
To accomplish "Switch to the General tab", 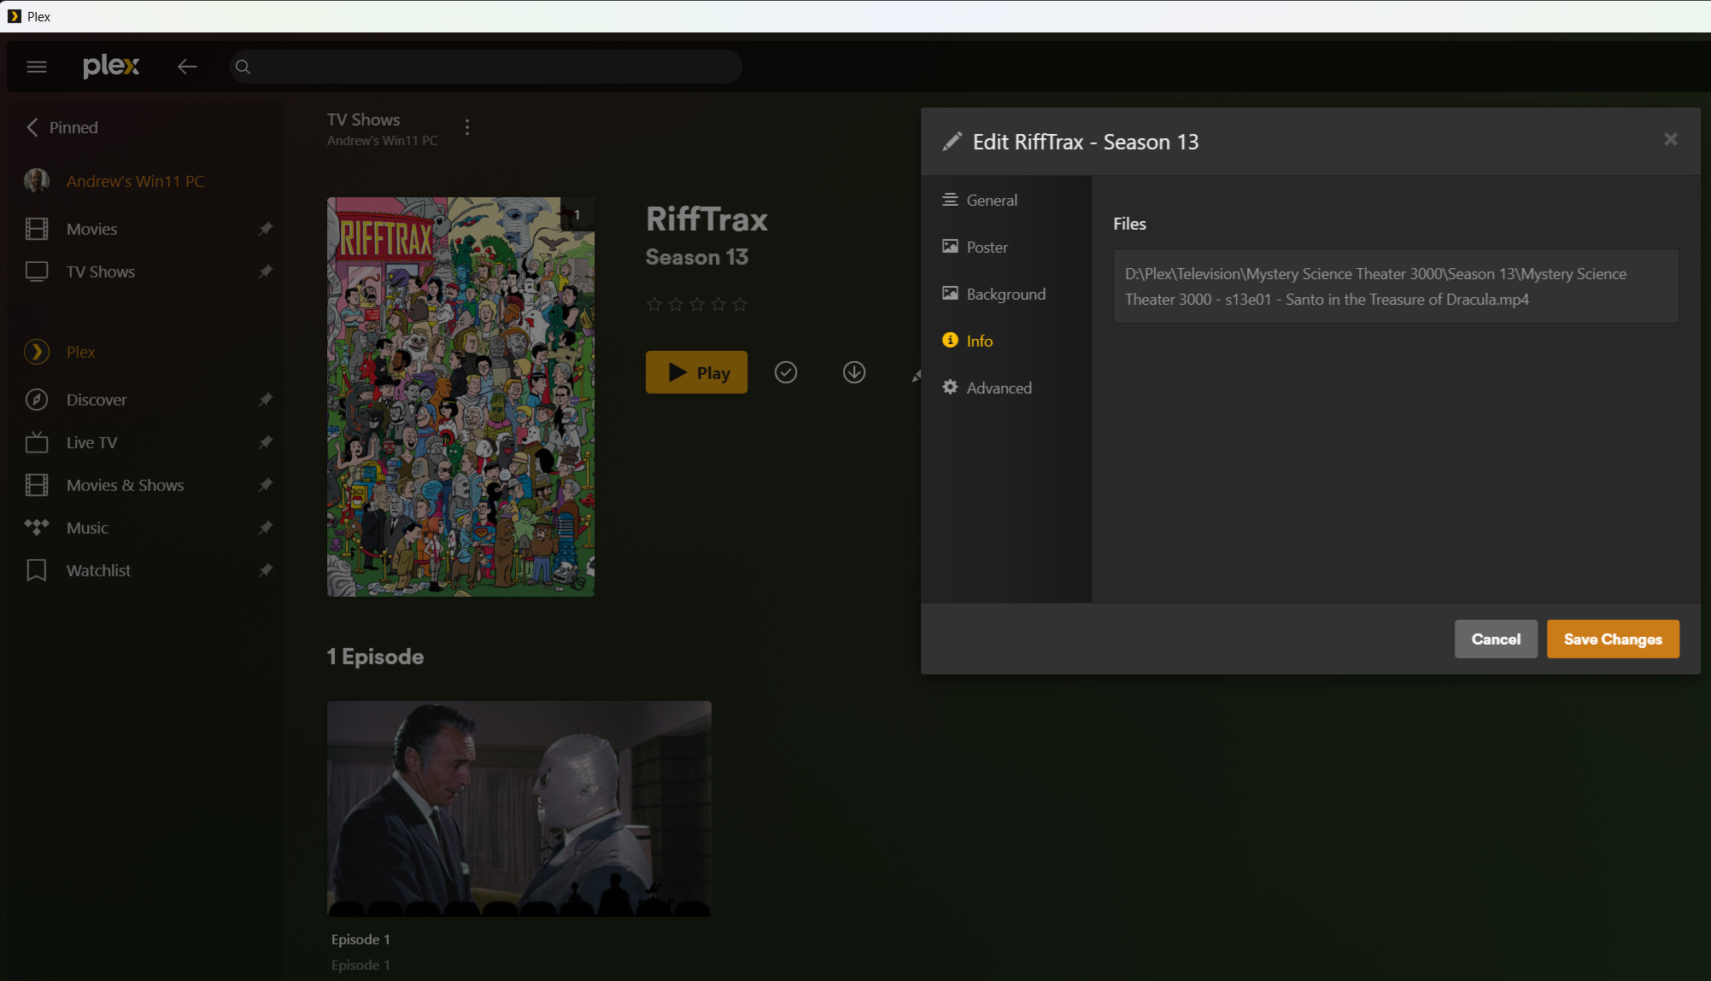I will coord(991,200).
